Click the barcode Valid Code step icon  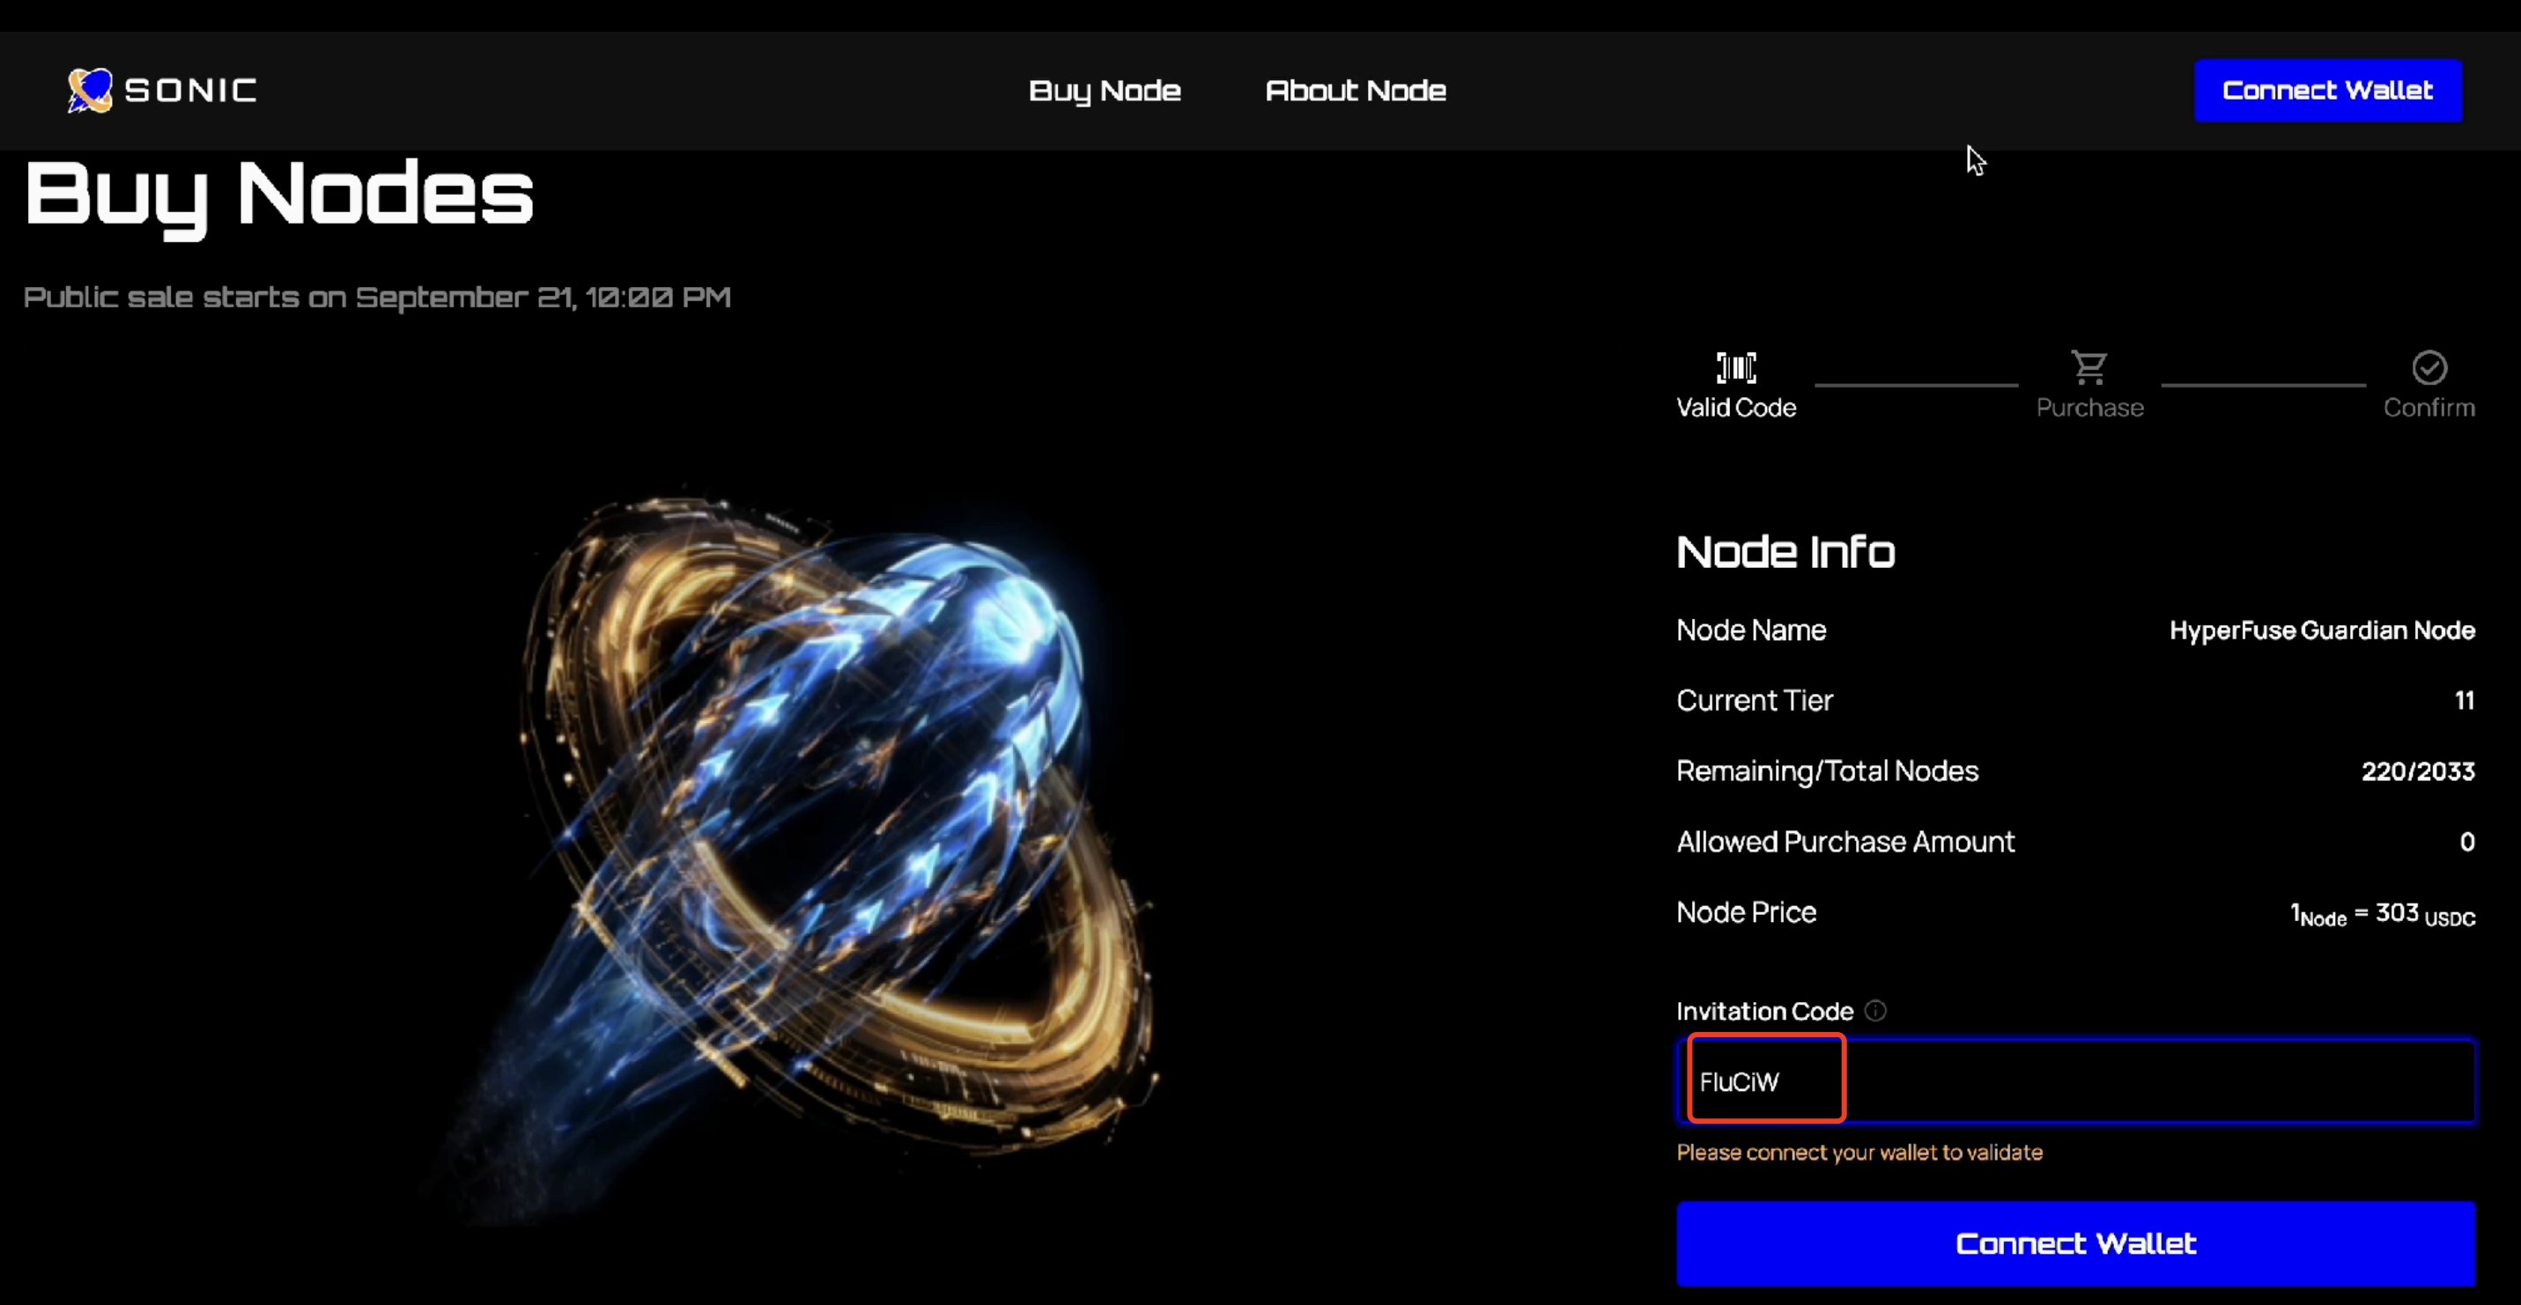click(1736, 368)
